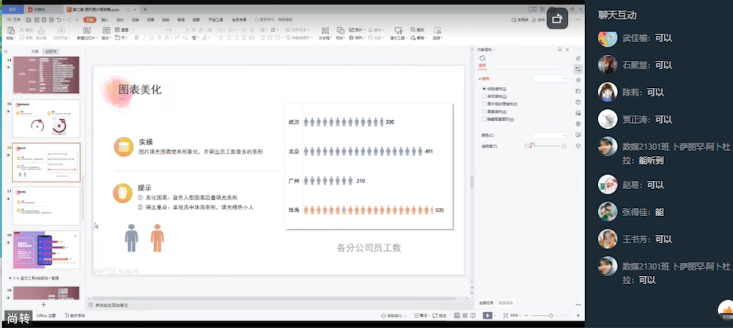The height and width of the screenshot is (328, 733).
Task: Click the pin icon on object properties panel
Action: [x=559, y=50]
